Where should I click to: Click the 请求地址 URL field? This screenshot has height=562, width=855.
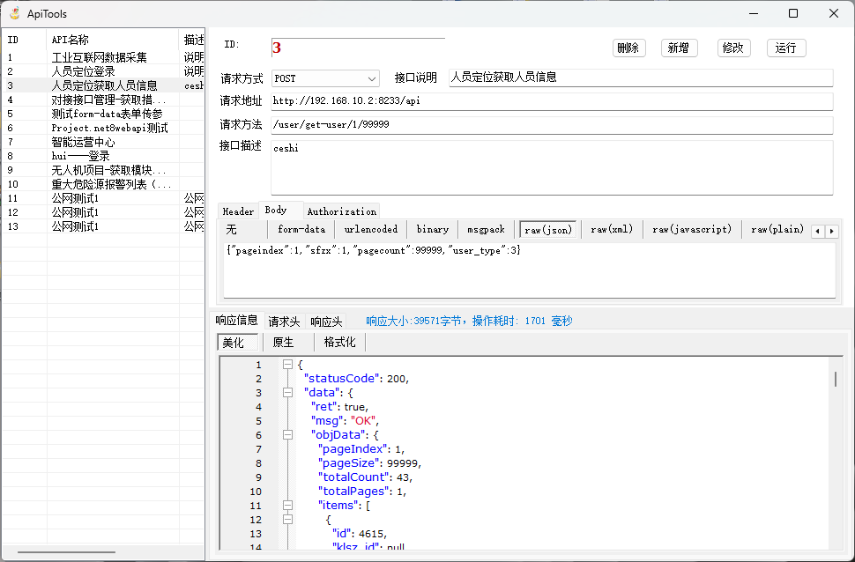[552, 101]
